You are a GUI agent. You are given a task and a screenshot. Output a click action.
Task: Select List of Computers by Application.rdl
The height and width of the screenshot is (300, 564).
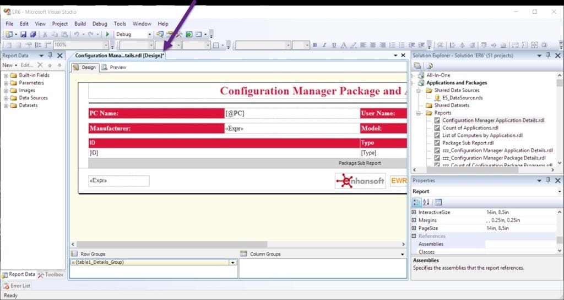click(482, 135)
